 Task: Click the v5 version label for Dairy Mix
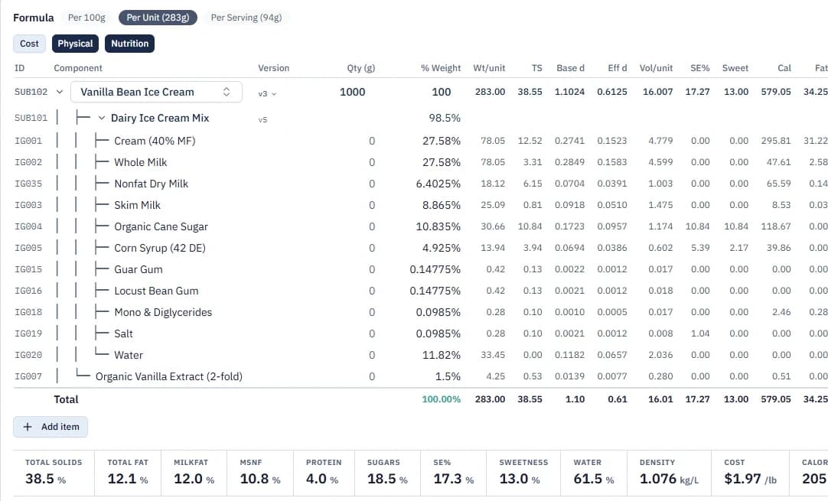click(x=262, y=120)
